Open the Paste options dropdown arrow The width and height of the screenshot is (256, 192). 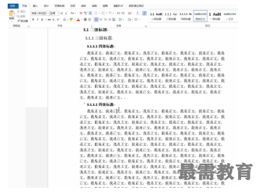point(12,22)
